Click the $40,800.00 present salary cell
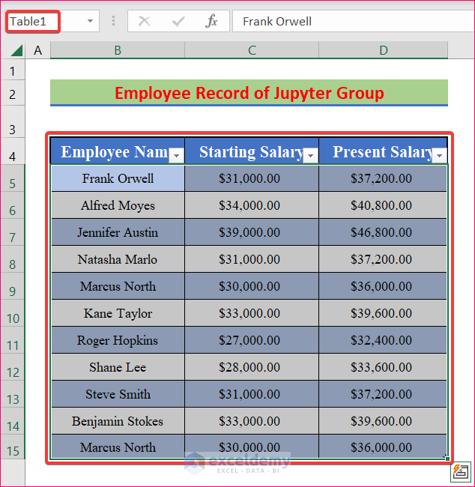 click(383, 205)
